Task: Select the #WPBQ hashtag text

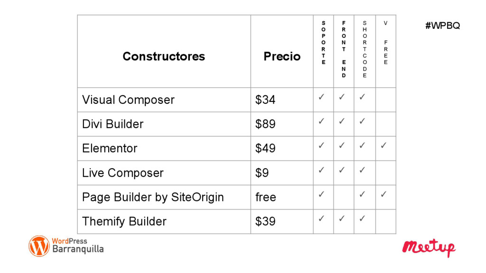Action: coord(443,26)
